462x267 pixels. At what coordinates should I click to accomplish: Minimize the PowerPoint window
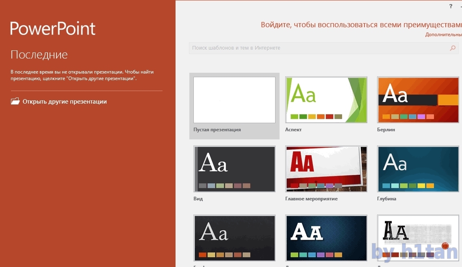pos(460,7)
